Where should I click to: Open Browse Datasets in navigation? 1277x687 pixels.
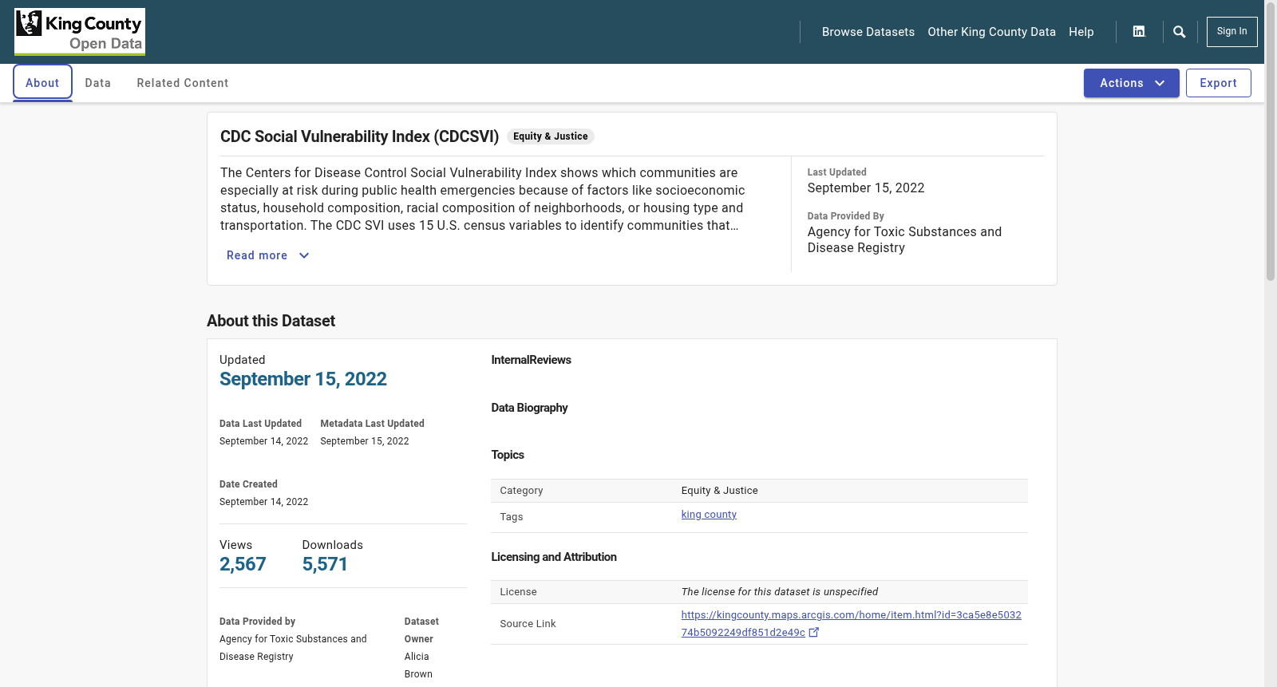(868, 32)
